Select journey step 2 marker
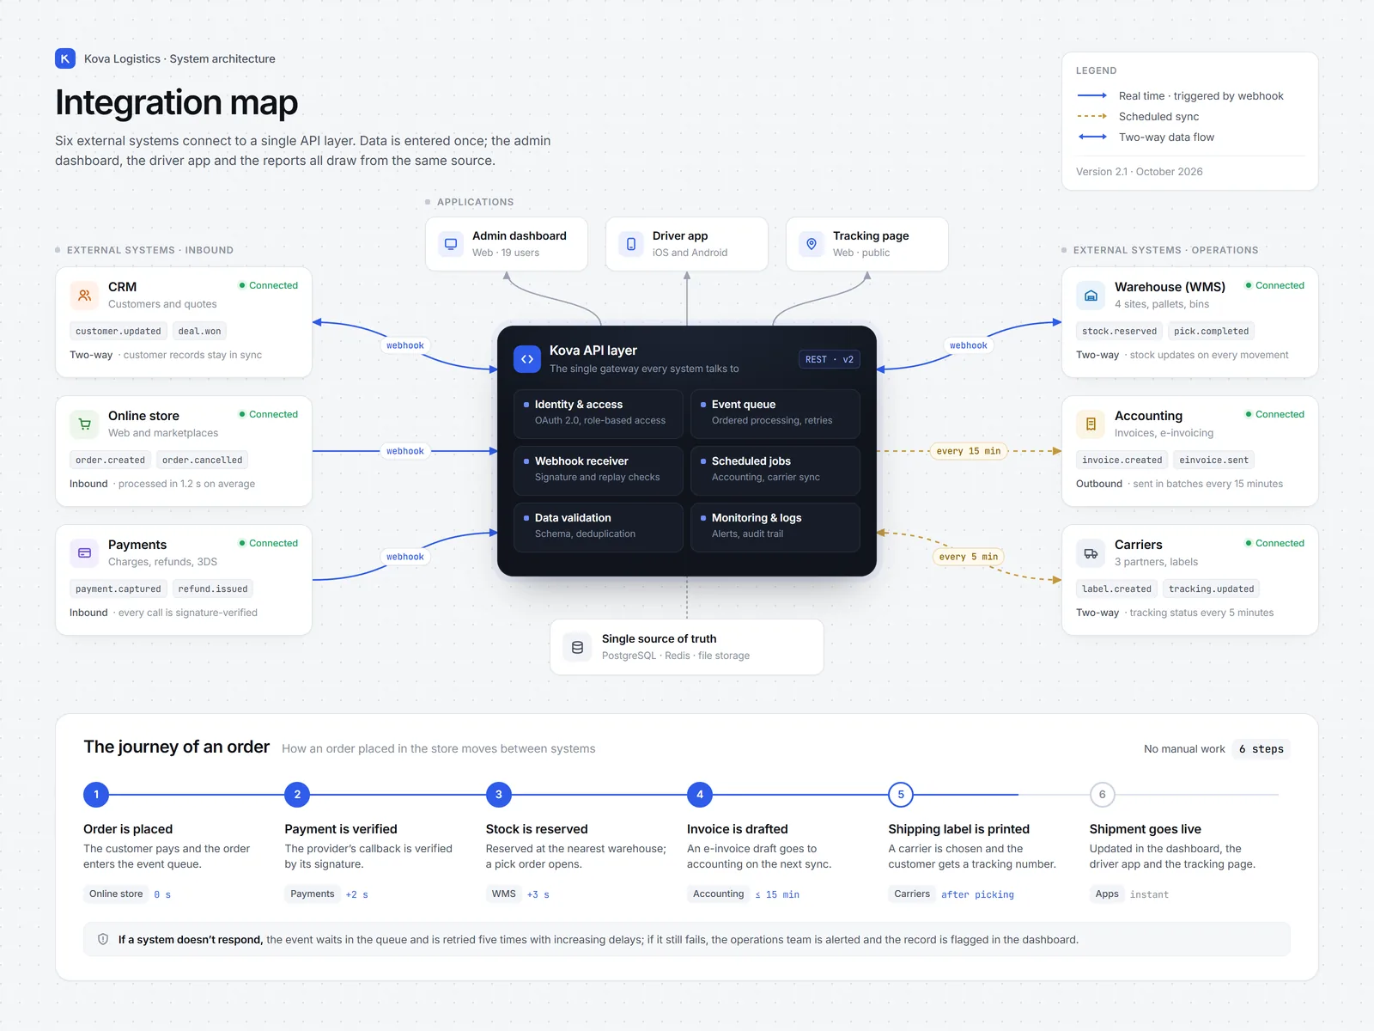Screen dimensions: 1374x1031 (297, 795)
